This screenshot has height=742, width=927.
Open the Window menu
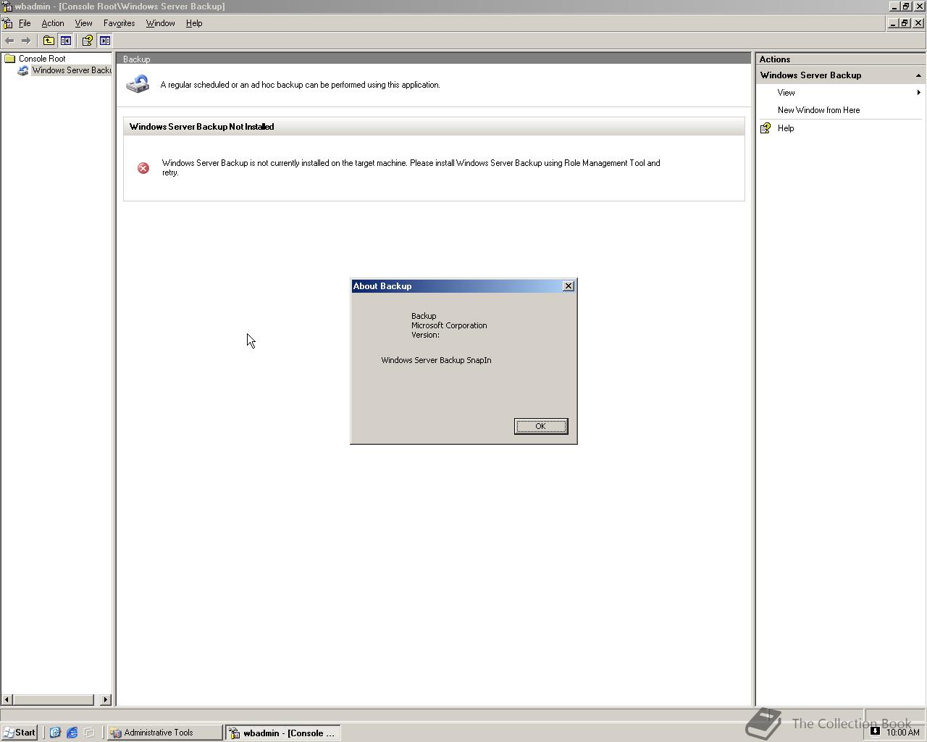coord(160,23)
